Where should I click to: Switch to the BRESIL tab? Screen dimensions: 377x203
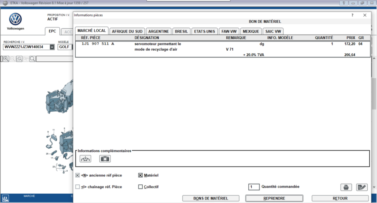181,31
